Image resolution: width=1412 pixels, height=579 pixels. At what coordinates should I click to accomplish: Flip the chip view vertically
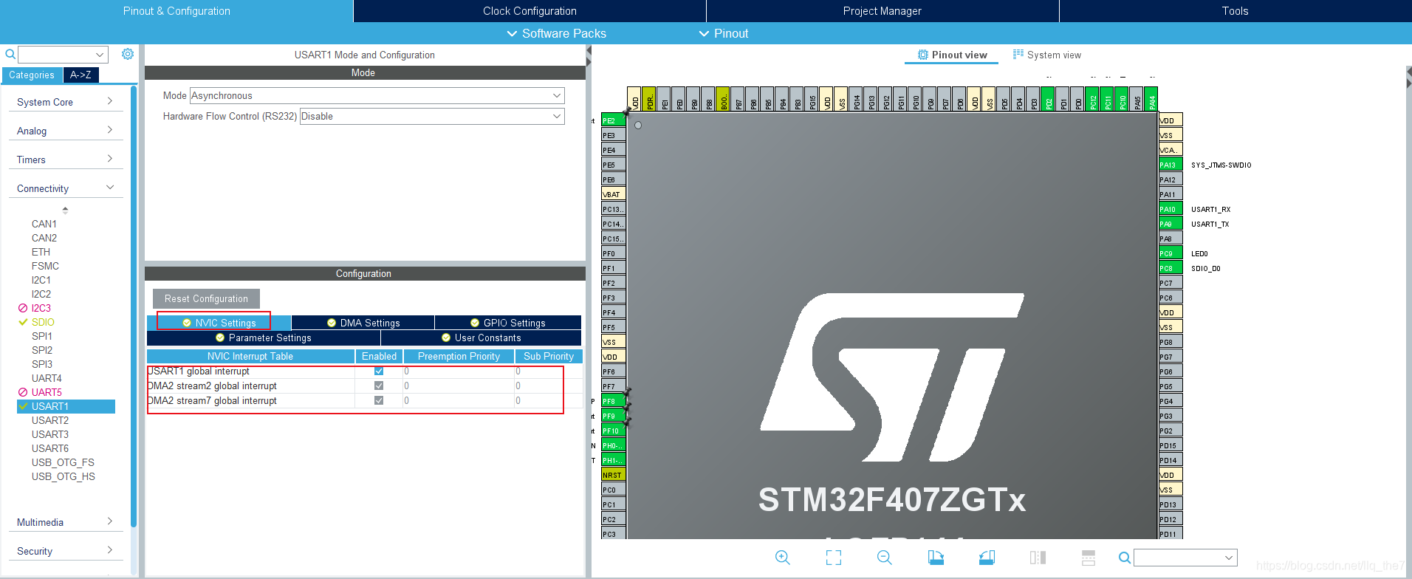1089,558
